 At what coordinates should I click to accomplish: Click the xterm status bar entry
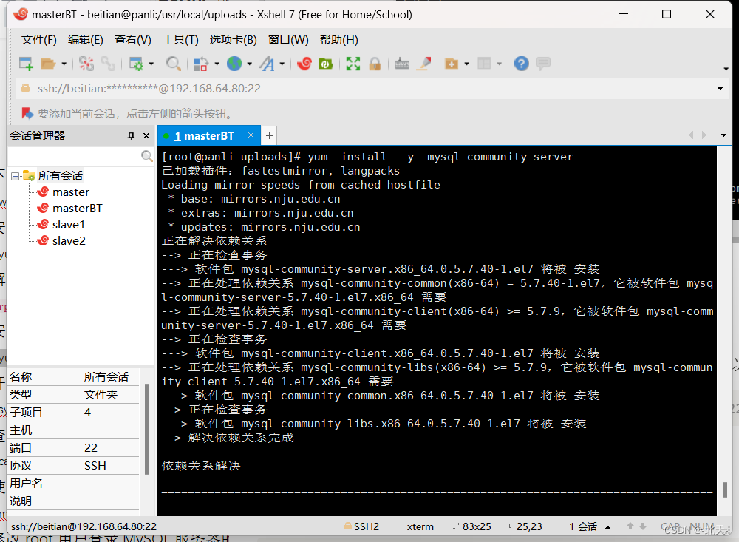coord(420,526)
